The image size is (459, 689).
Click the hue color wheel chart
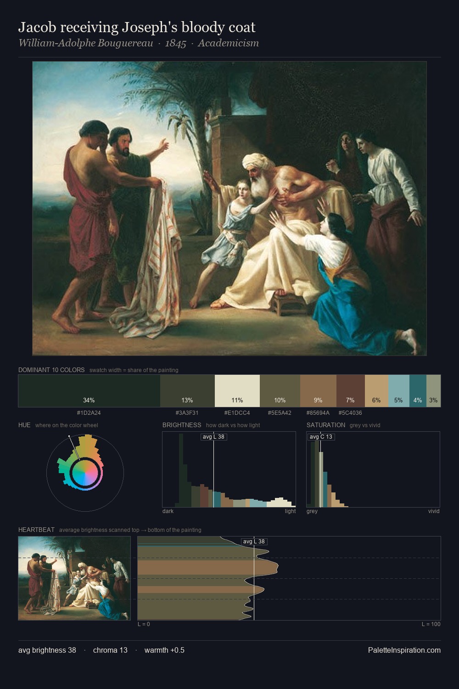85,473
